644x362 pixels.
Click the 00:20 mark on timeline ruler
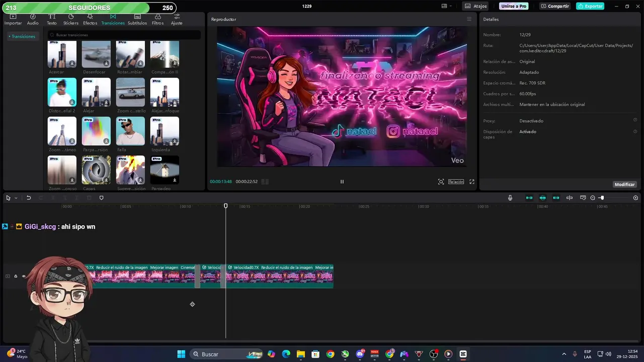tap(305, 207)
